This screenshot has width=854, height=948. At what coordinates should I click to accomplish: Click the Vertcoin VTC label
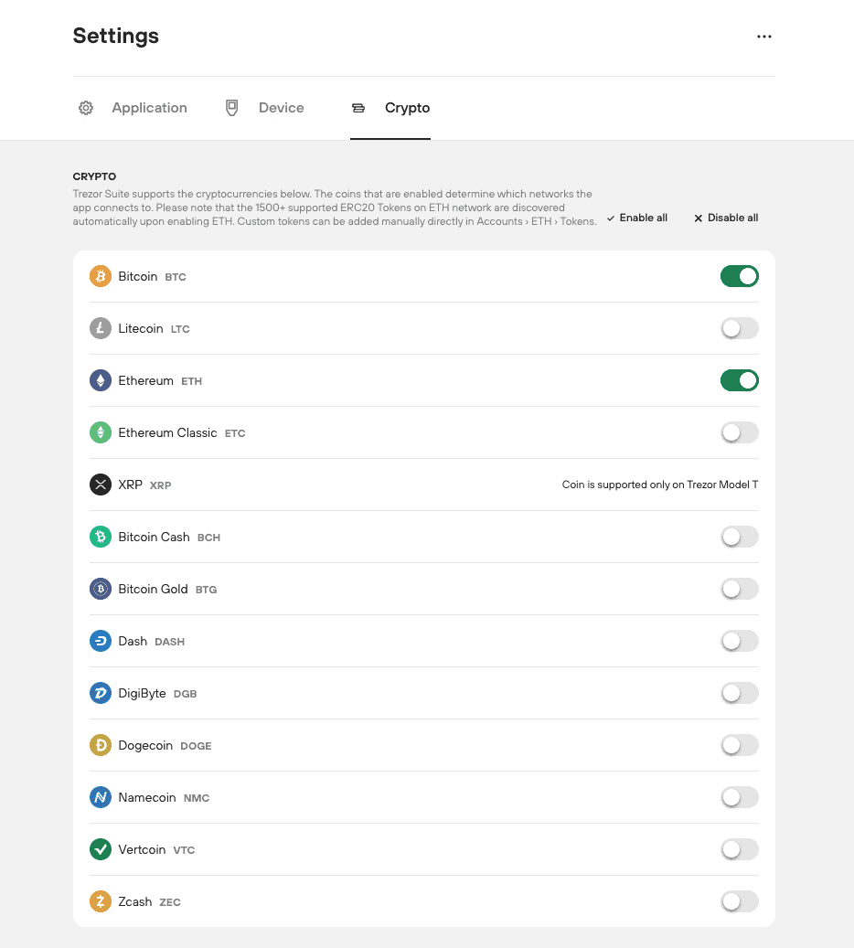(156, 849)
